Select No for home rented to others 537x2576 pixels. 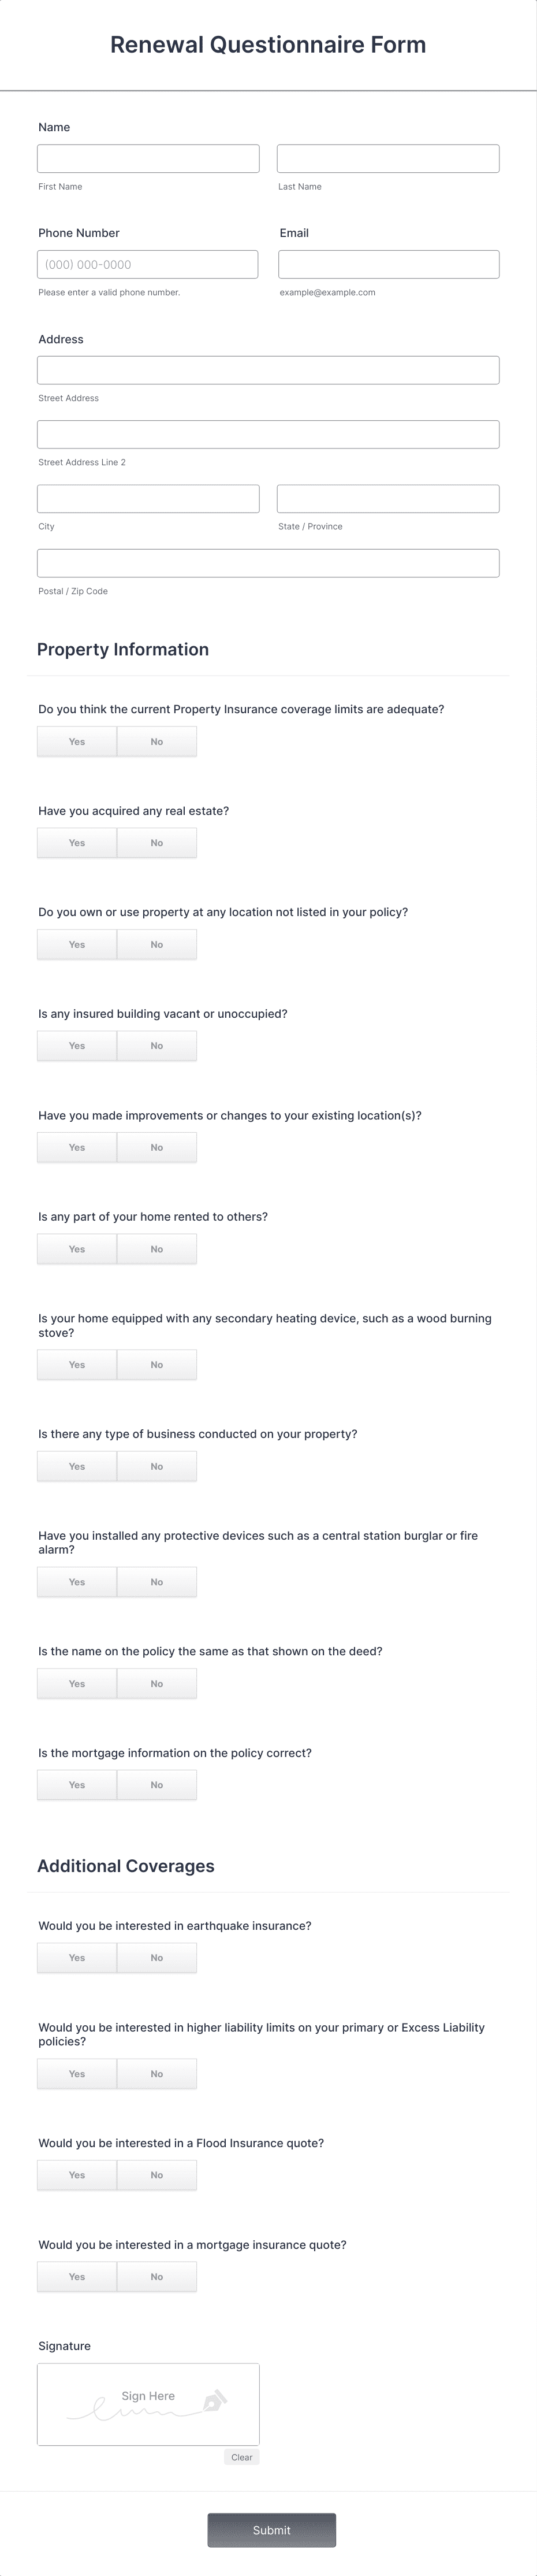click(x=156, y=1248)
